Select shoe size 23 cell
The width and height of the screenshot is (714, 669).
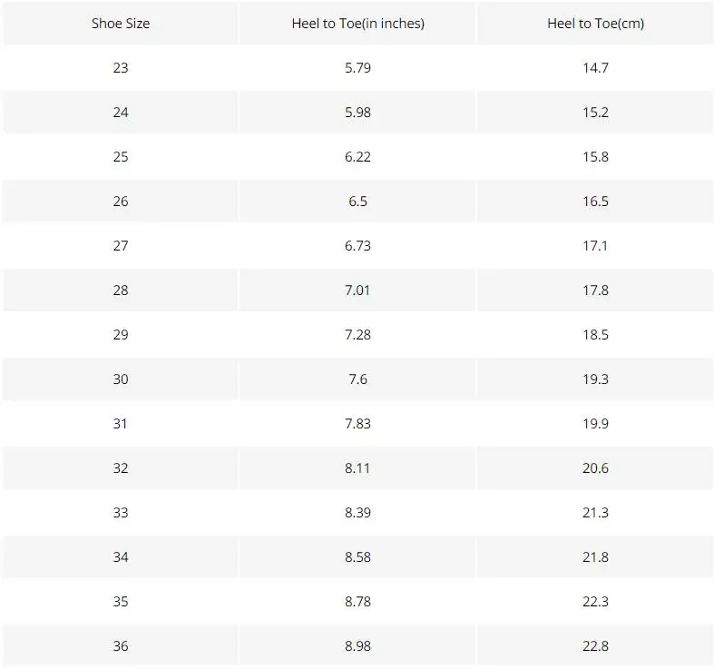(121, 68)
